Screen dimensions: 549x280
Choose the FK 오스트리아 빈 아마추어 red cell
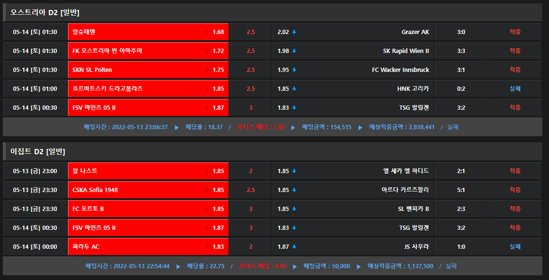tap(148, 51)
